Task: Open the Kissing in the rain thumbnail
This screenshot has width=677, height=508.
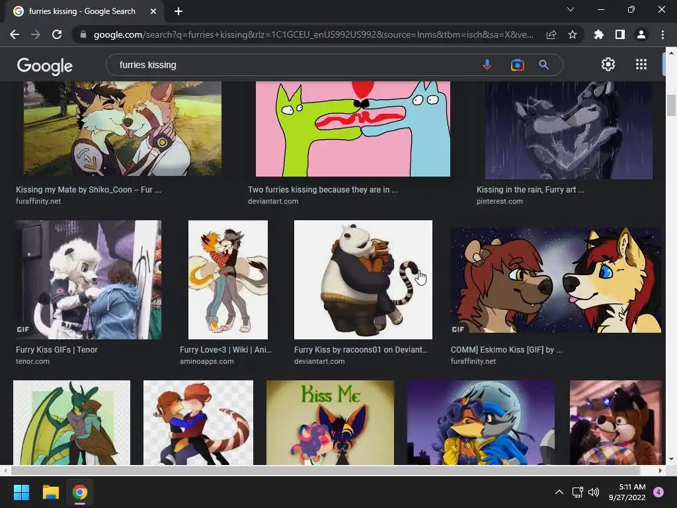Action: [x=569, y=130]
